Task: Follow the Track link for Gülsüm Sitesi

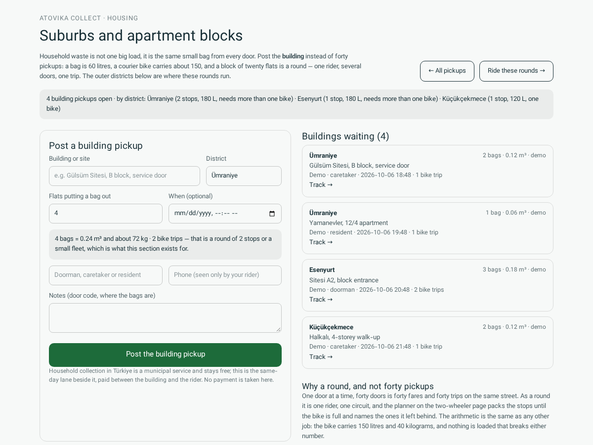Action: (321, 185)
